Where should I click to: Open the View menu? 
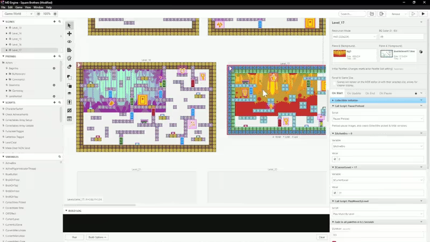pos(28,8)
